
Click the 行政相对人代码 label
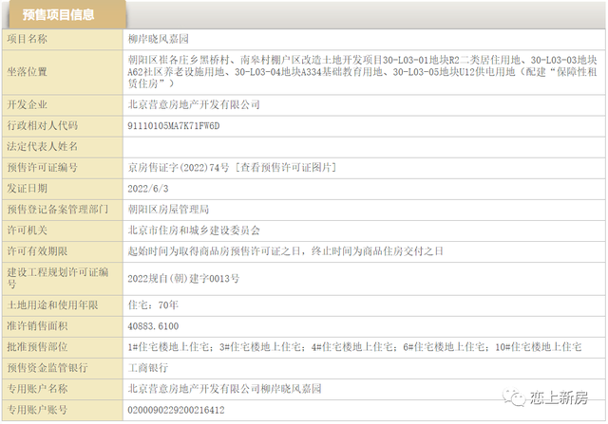(42, 125)
